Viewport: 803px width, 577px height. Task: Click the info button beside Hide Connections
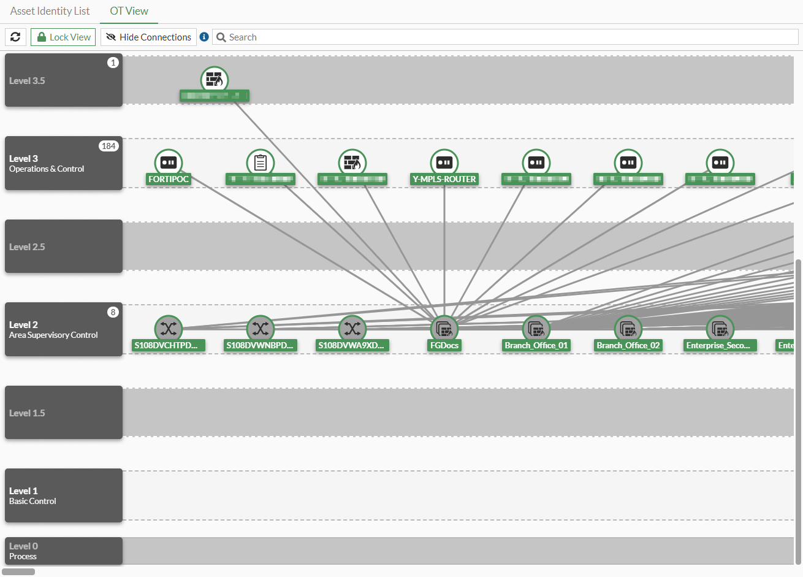[x=204, y=37]
